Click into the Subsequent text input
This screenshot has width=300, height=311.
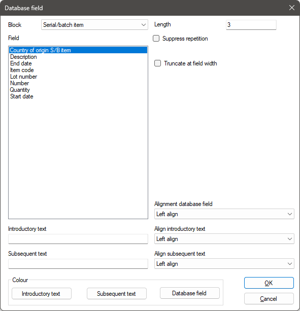[78, 264]
